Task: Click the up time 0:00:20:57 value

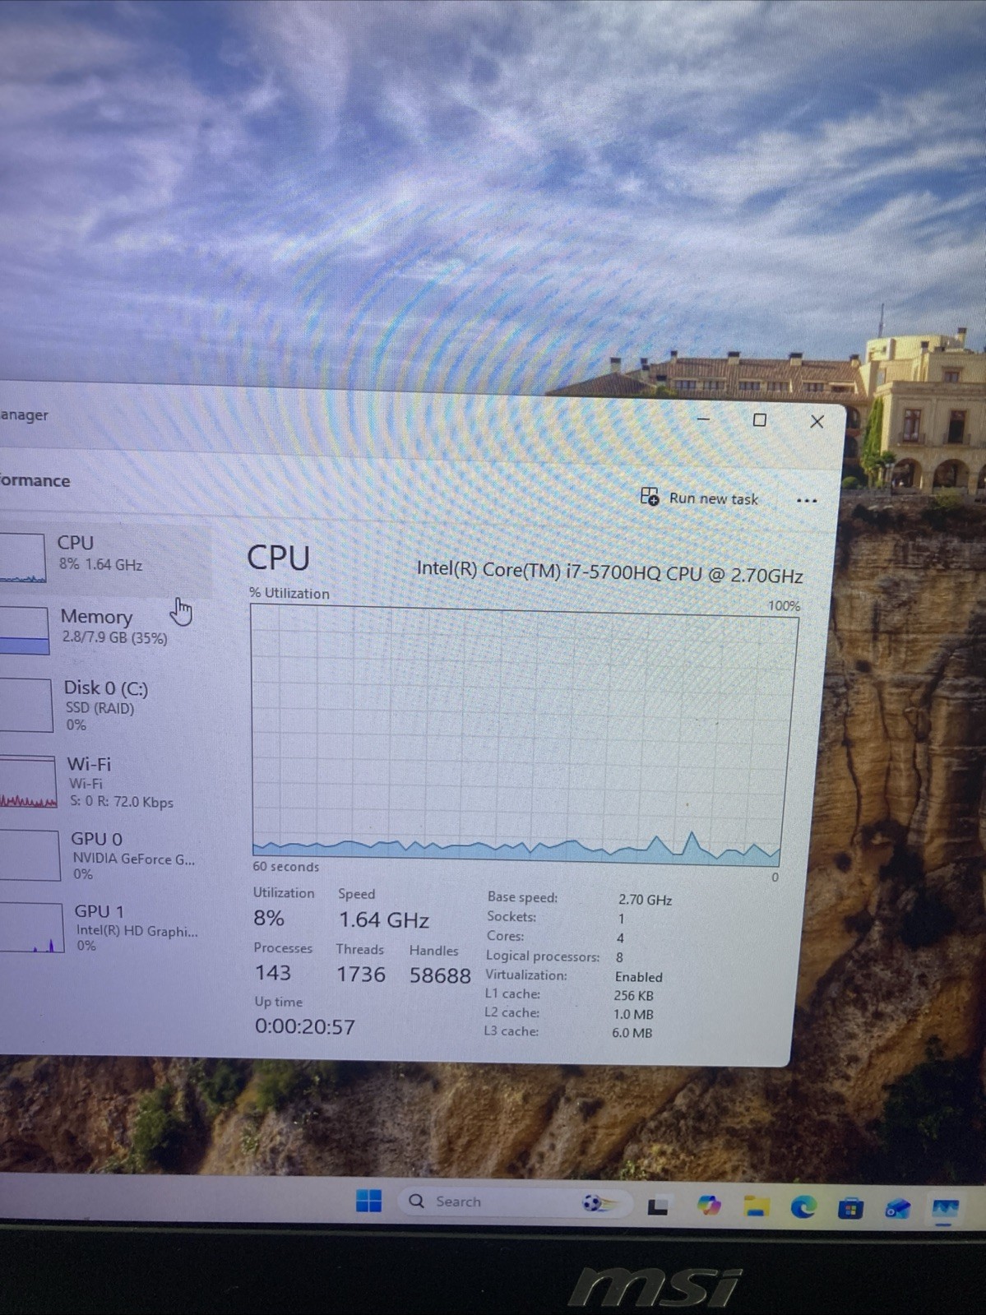Action: coord(304,1026)
